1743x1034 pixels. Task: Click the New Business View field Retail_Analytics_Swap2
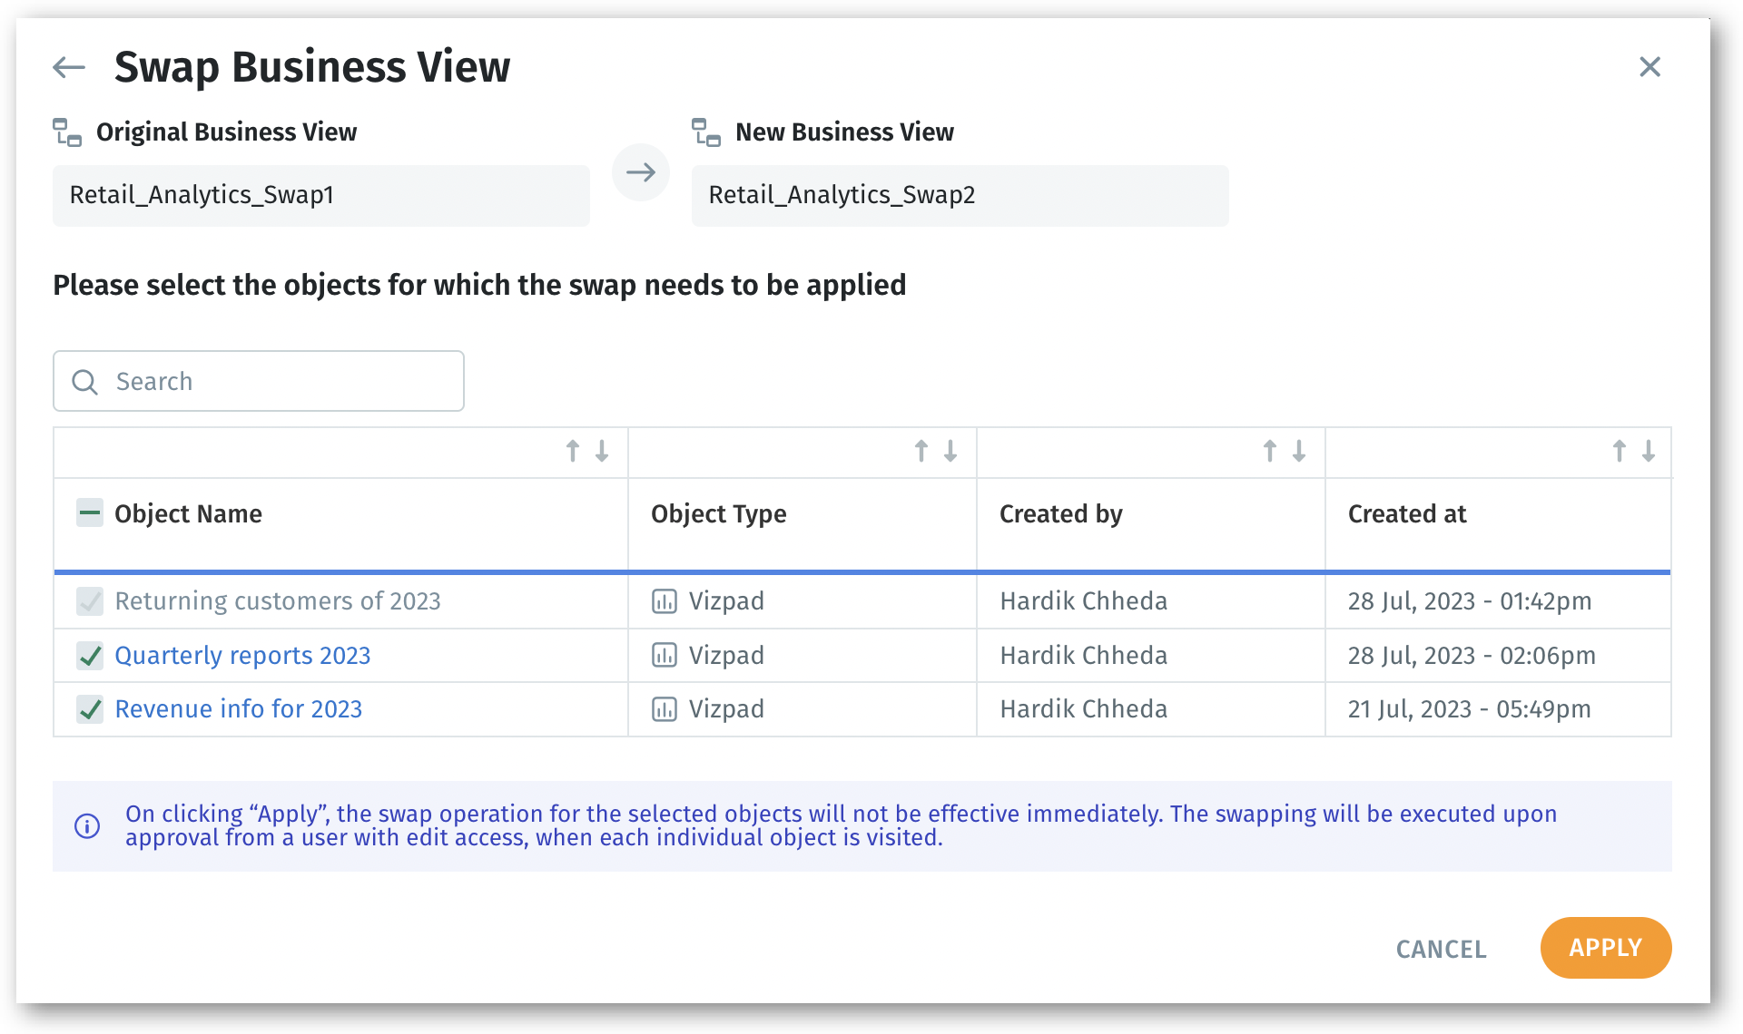pyautogui.click(x=960, y=195)
